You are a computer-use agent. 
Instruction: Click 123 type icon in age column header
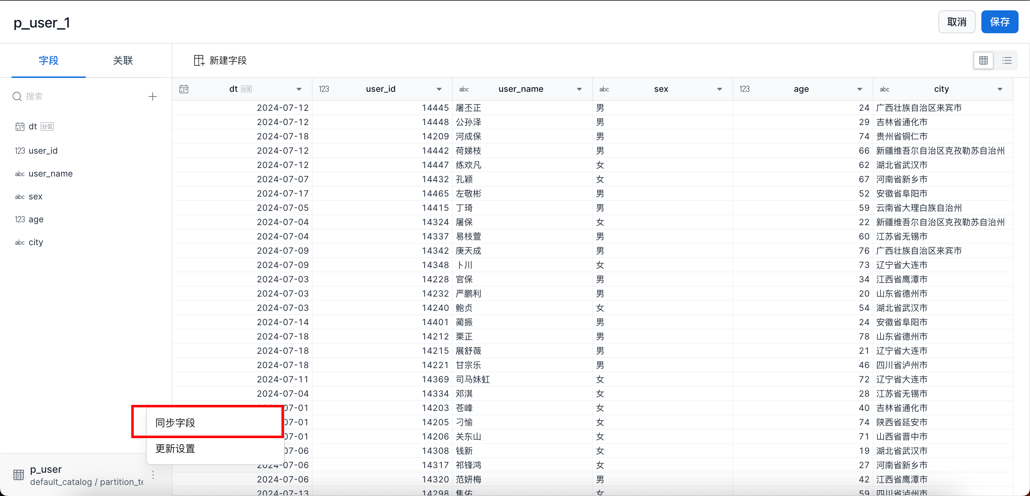744,89
